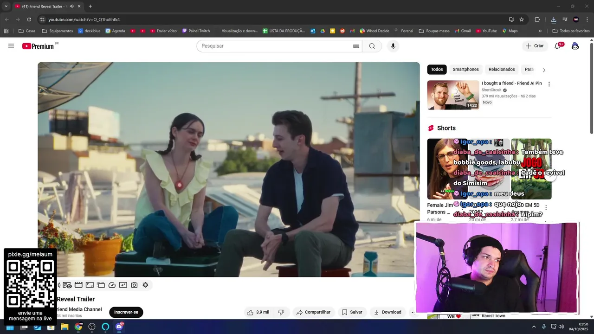Dislike the video with thumbs down
The width and height of the screenshot is (594, 334).
coord(281,312)
